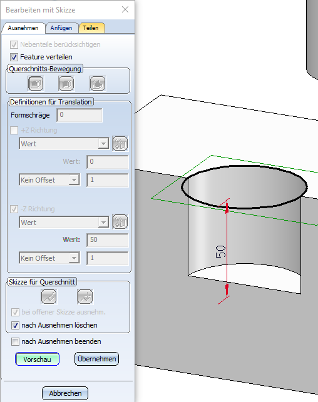Screen dimensions: 318x402
Task: Open the Wert dropdown under +Z Richtung
Action: [64, 144]
